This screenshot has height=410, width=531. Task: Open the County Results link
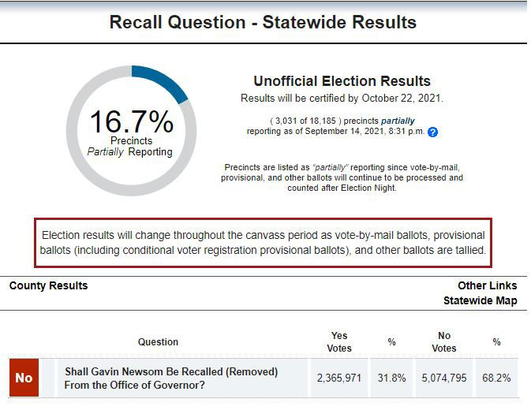pyautogui.click(x=48, y=285)
